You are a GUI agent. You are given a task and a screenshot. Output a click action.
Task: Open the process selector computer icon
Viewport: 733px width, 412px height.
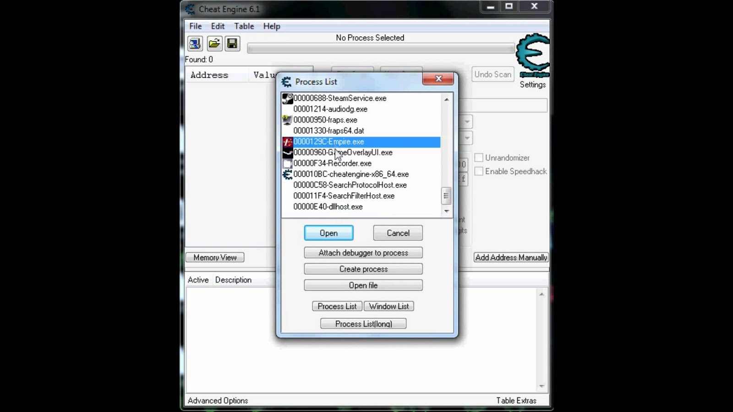pos(195,43)
